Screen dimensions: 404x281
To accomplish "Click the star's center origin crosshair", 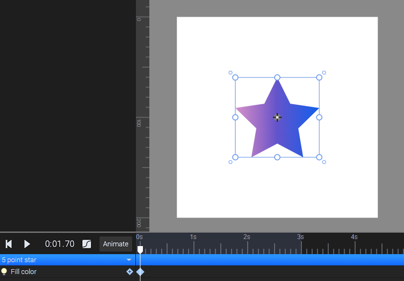I will (277, 117).
